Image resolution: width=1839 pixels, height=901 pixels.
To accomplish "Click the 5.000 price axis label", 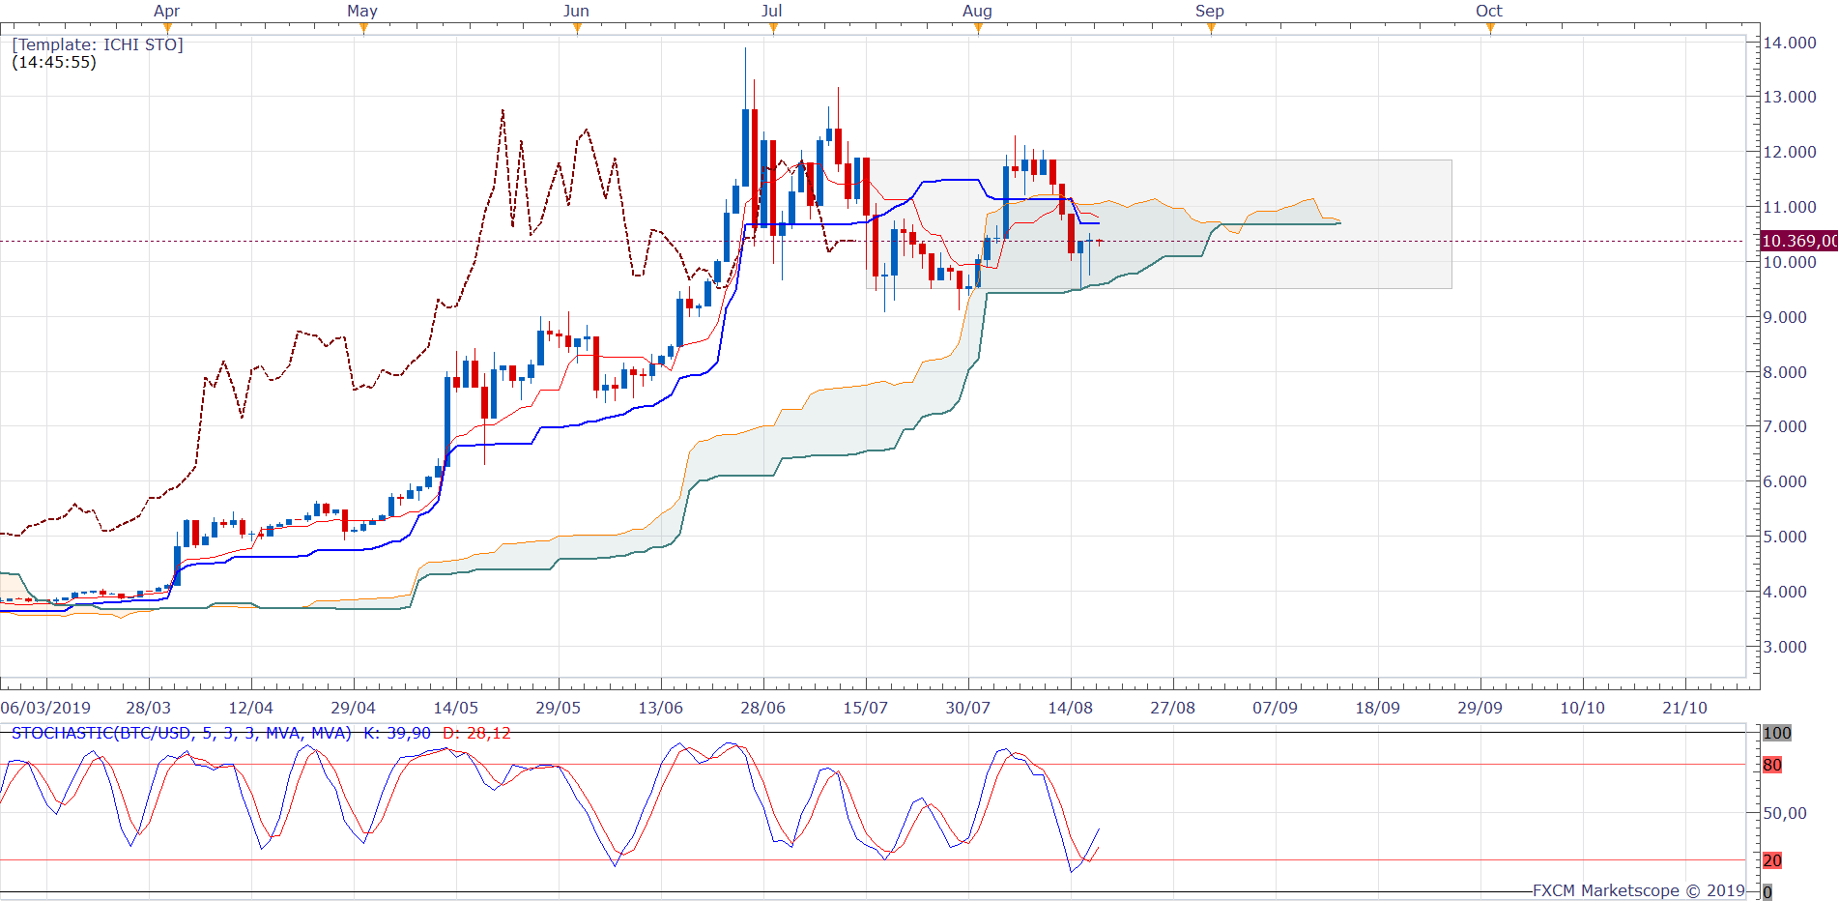I will click(1785, 537).
